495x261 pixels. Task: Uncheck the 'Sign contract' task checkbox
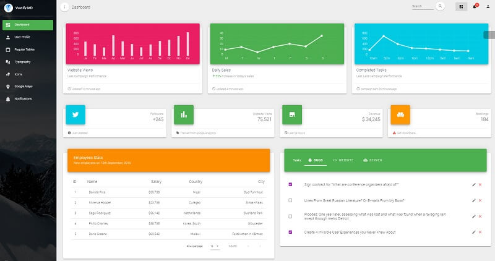tap(291, 184)
